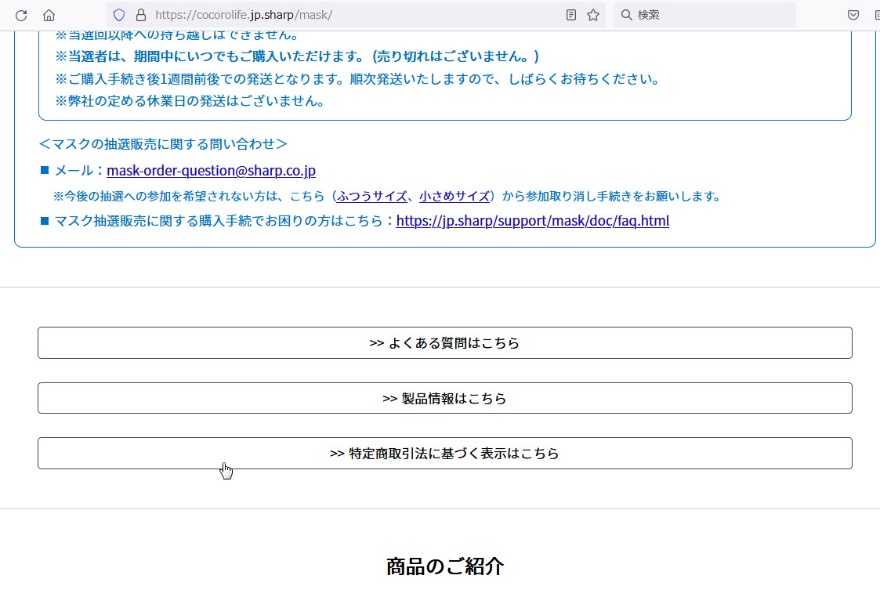The height and width of the screenshot is (597, 880).
Task: Bookmark this page with the star
Action: (x=593, y=15)
